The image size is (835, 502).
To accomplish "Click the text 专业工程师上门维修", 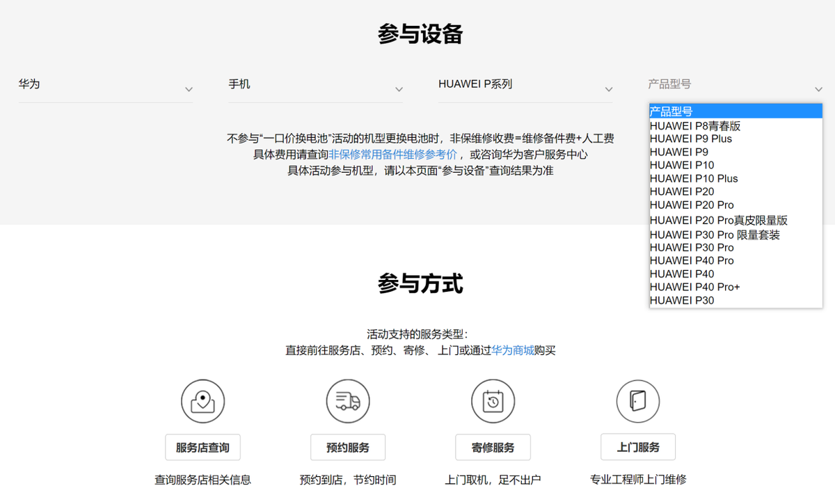I will coord(638,480).
